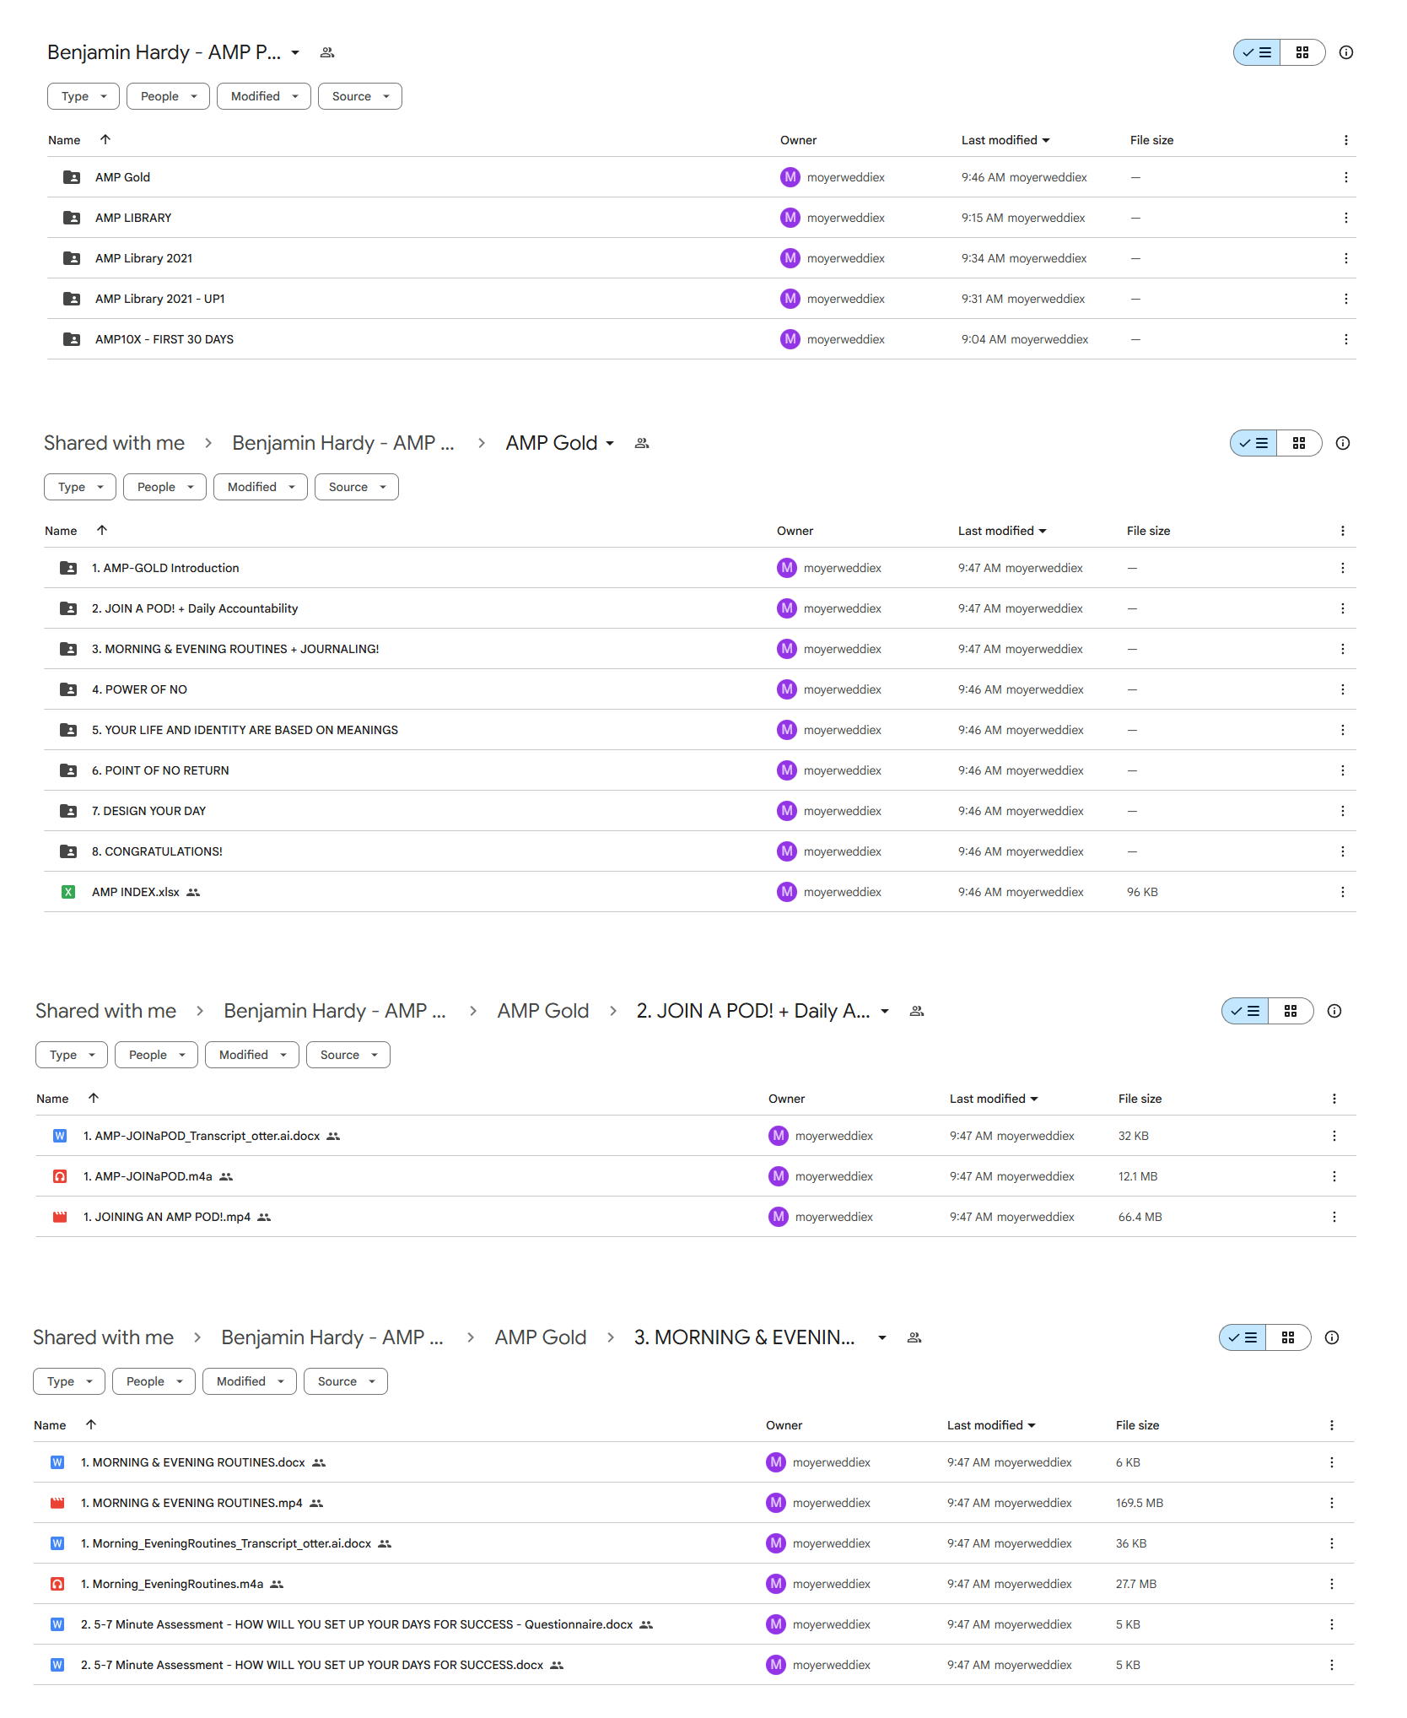The image size is (1407, 1718).
Task: Click Owner column header in AMP Gold panel
Action: (795, 531)
